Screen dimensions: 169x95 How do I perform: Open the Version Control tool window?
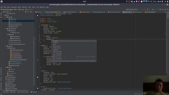pyautogui.click(x=23, y=92)
